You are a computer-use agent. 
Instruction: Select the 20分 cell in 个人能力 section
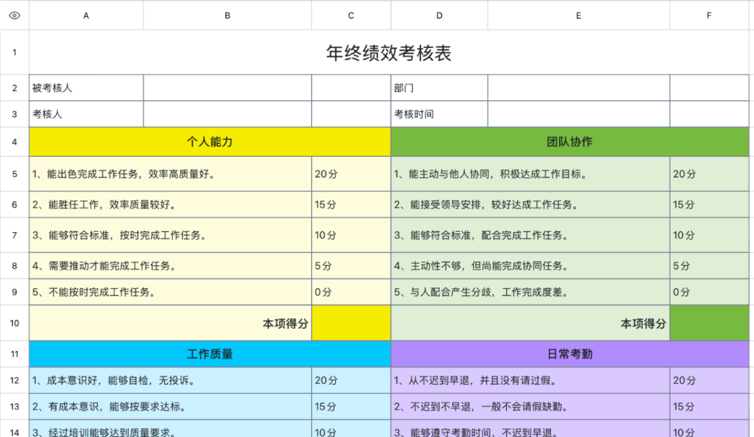tap(351, 174)
